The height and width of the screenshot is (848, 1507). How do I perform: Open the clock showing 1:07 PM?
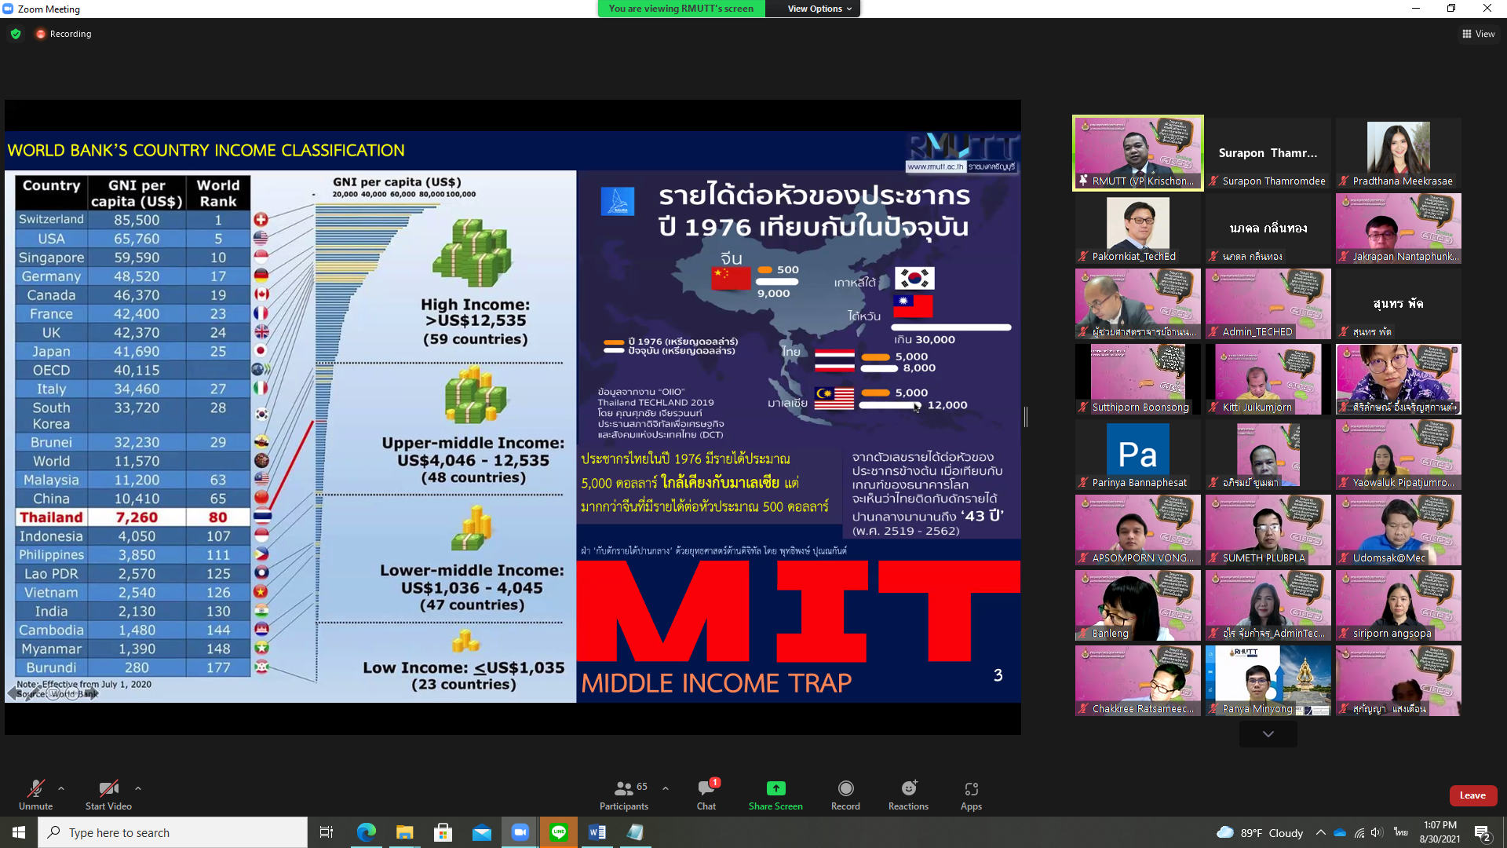(1440, 832)
